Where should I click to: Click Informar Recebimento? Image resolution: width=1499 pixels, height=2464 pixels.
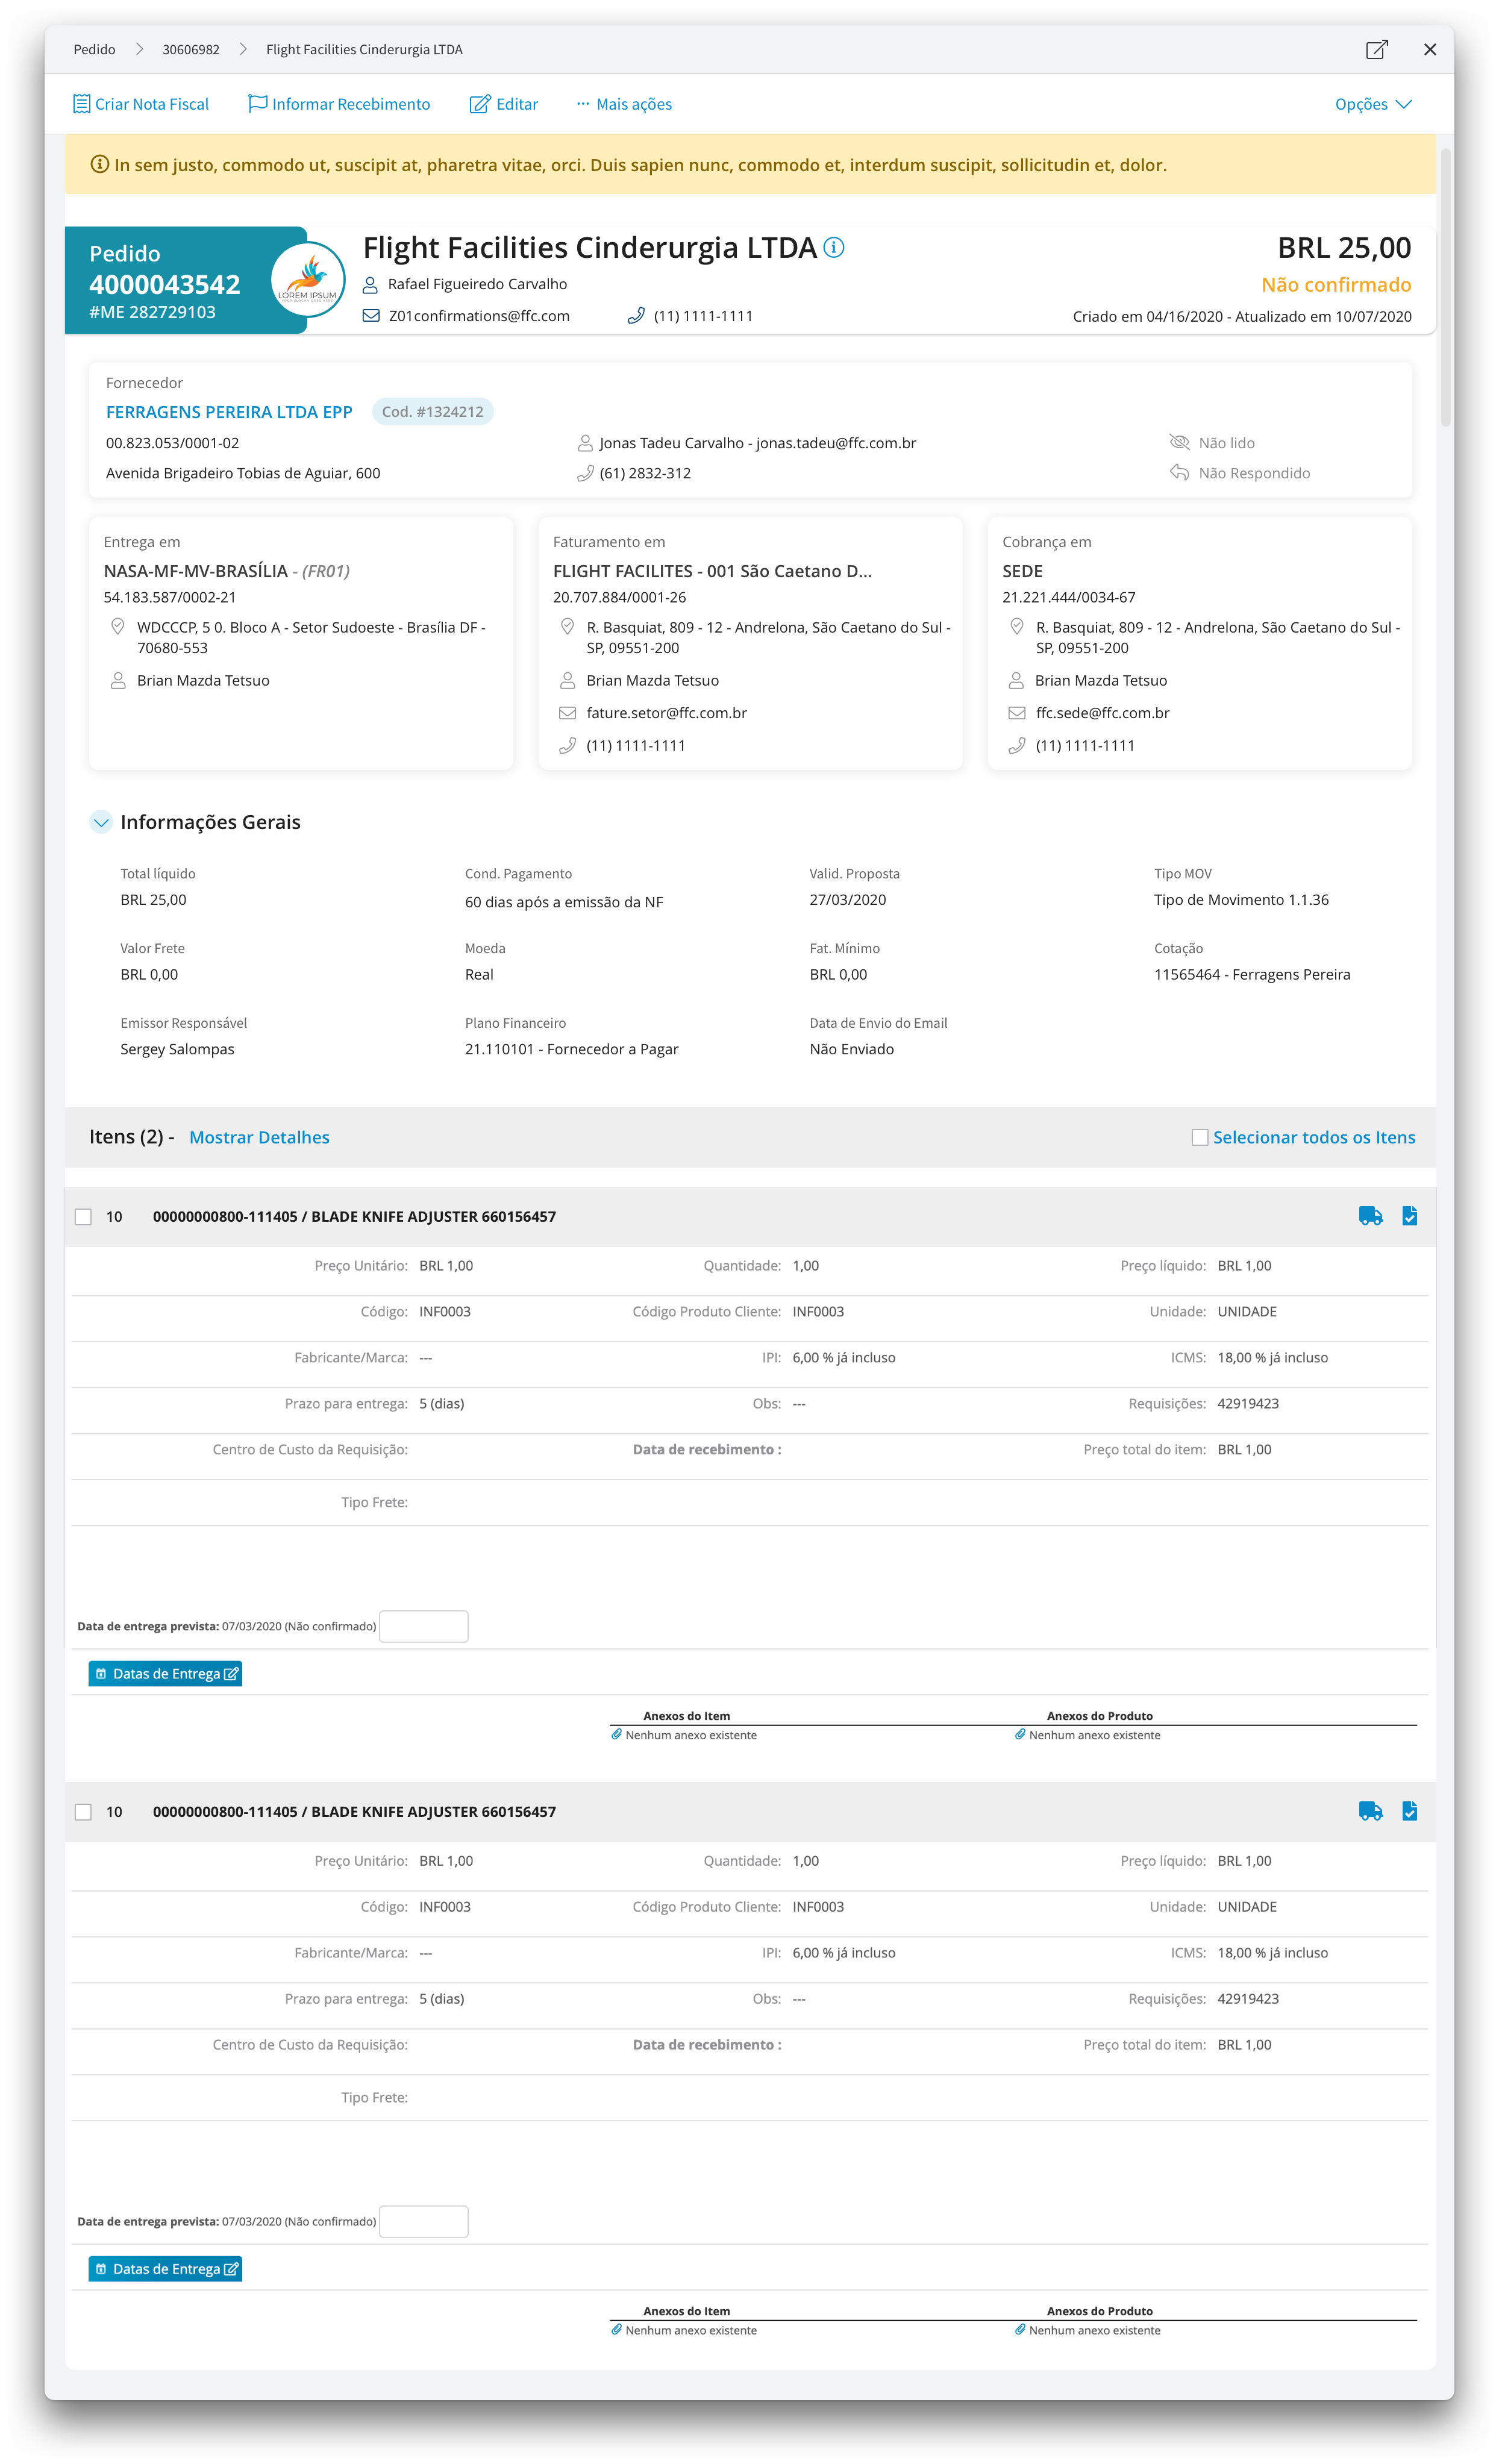[339, 104]
